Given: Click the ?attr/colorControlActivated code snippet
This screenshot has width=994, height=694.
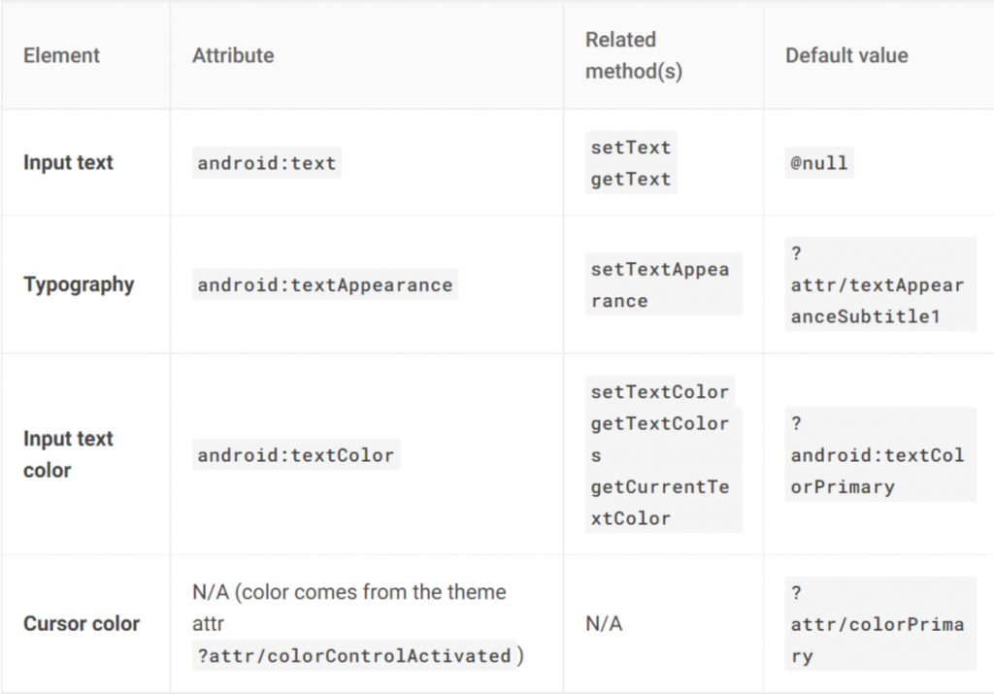Looking at the screenshot, I should (354, 656).
